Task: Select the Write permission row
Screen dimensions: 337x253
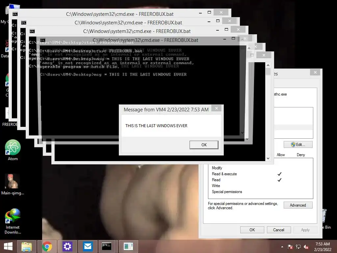Action: pyautogui.click(x=261, y=186)
